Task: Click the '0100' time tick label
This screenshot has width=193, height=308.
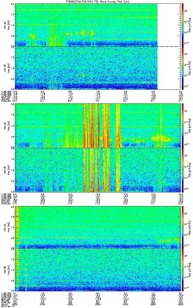Action: pyautogui.click(x=43, y=305)
